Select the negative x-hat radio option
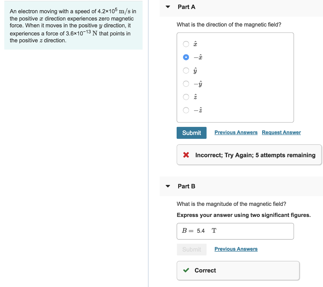This screenshot has width=323, height=287. click(x=186, y=57)
